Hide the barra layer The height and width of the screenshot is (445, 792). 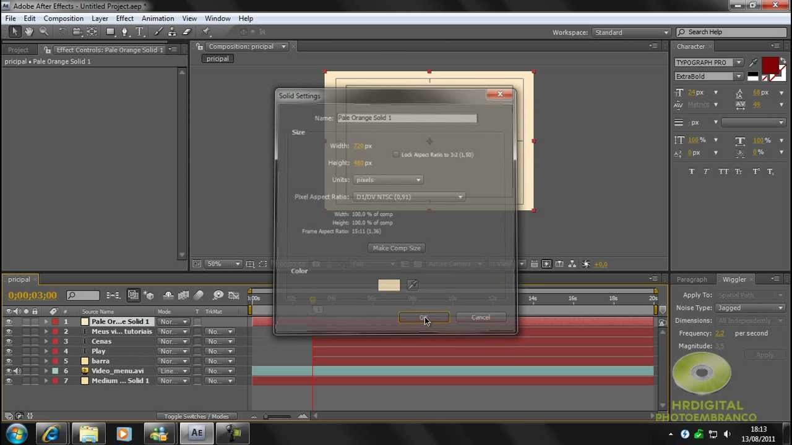[x=9, y=362]
